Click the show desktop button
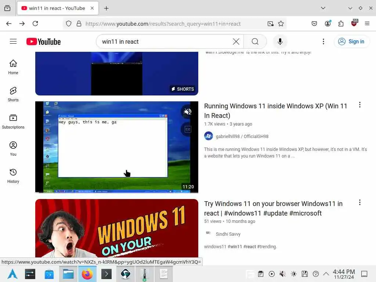 [364, 274]
